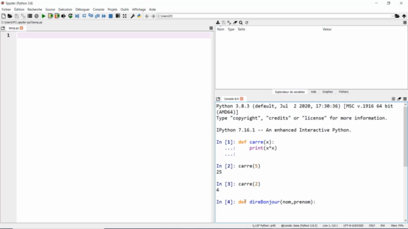Clear console eraser icon
408x229 pixels.
[x=399, y=99]
